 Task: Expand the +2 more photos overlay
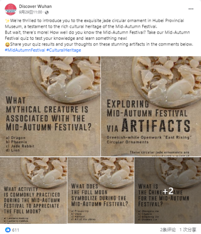[x=168, y=191]
